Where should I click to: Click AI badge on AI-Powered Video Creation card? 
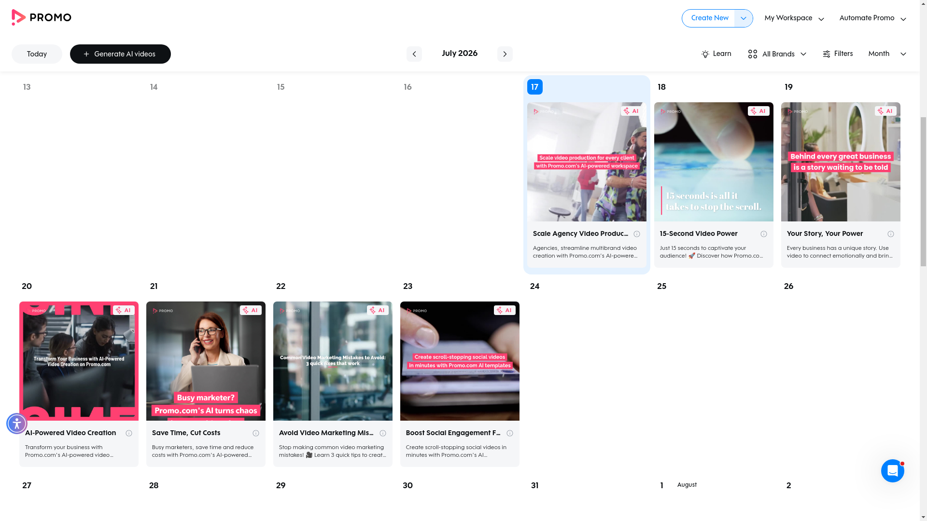124,310
